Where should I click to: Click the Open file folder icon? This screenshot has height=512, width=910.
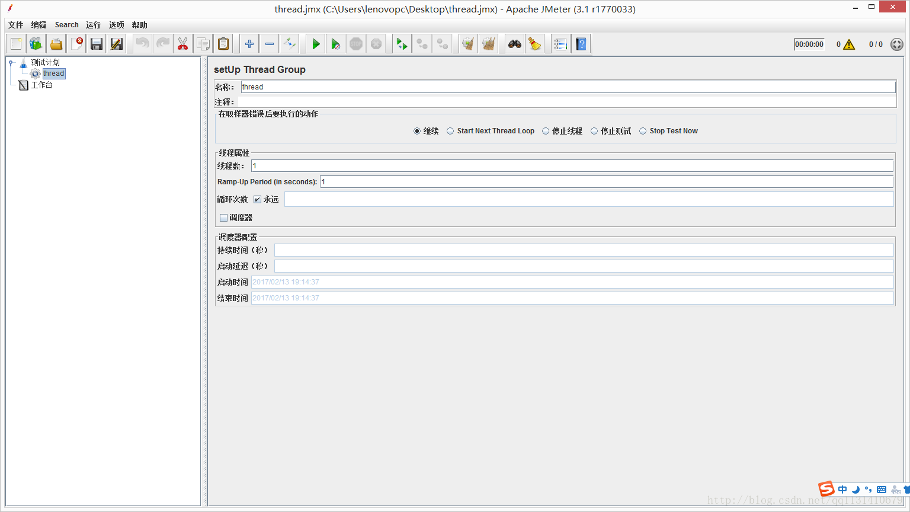(x=56, y=44)
